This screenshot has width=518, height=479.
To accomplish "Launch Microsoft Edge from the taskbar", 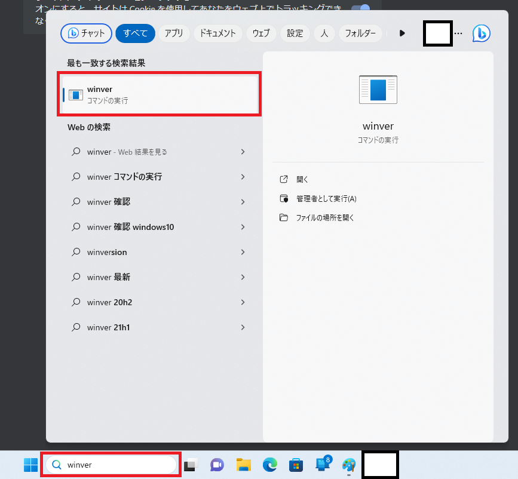I will [270, 465].
